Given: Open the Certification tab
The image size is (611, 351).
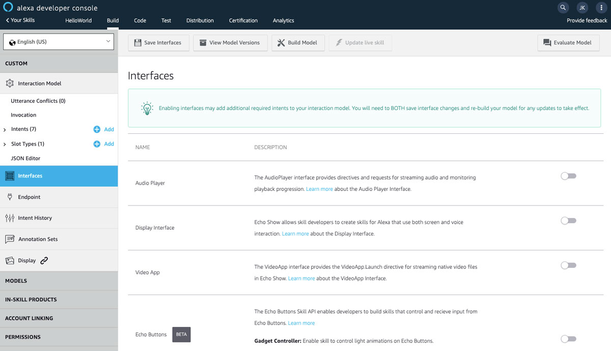Looking at the screenshot, I should (x=243, y=20).
